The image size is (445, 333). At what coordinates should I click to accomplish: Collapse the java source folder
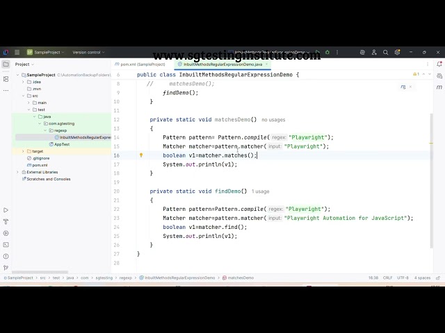click(34, 117)
